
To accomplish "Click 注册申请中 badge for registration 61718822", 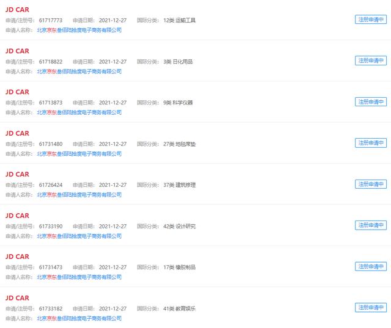I will pyautogui.click(x=371, y=60).
